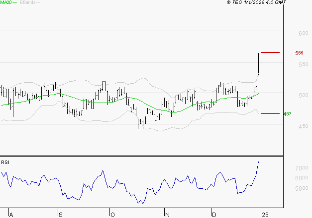Click the TEC 1/1/2026 4:0 GMT copyright text
The height and width of the screenshot is (218, 312).
[256, 2]
